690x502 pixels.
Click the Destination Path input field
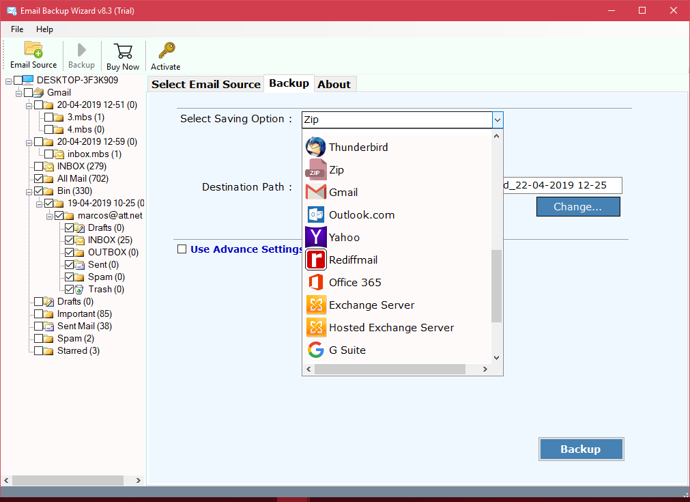pyautogui.click(x=562, y=185)
